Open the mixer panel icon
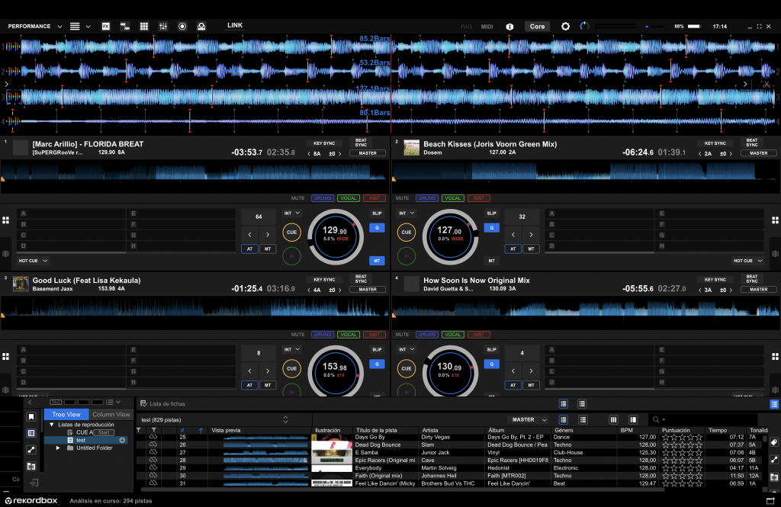Image resolution: width=781 pixels, height=507 pixels. point(162,26)
